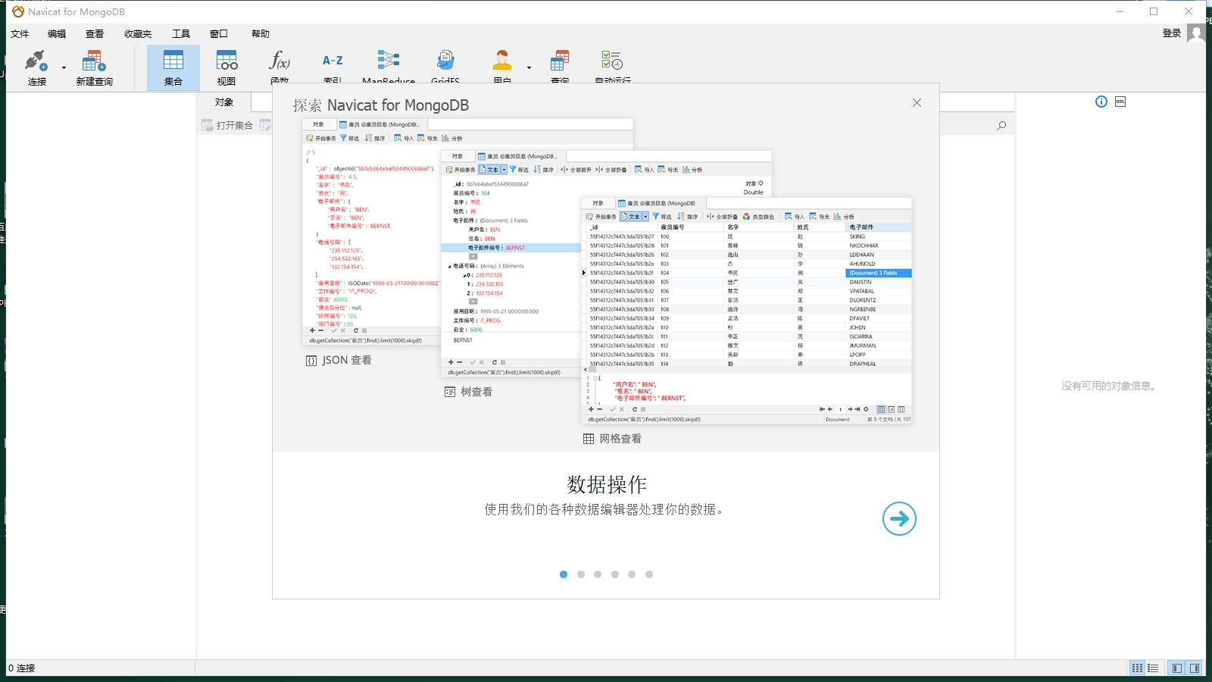1212x682 pixels.
Task: Click the f(x) function toolbar icon
Action: click(280, 62)
